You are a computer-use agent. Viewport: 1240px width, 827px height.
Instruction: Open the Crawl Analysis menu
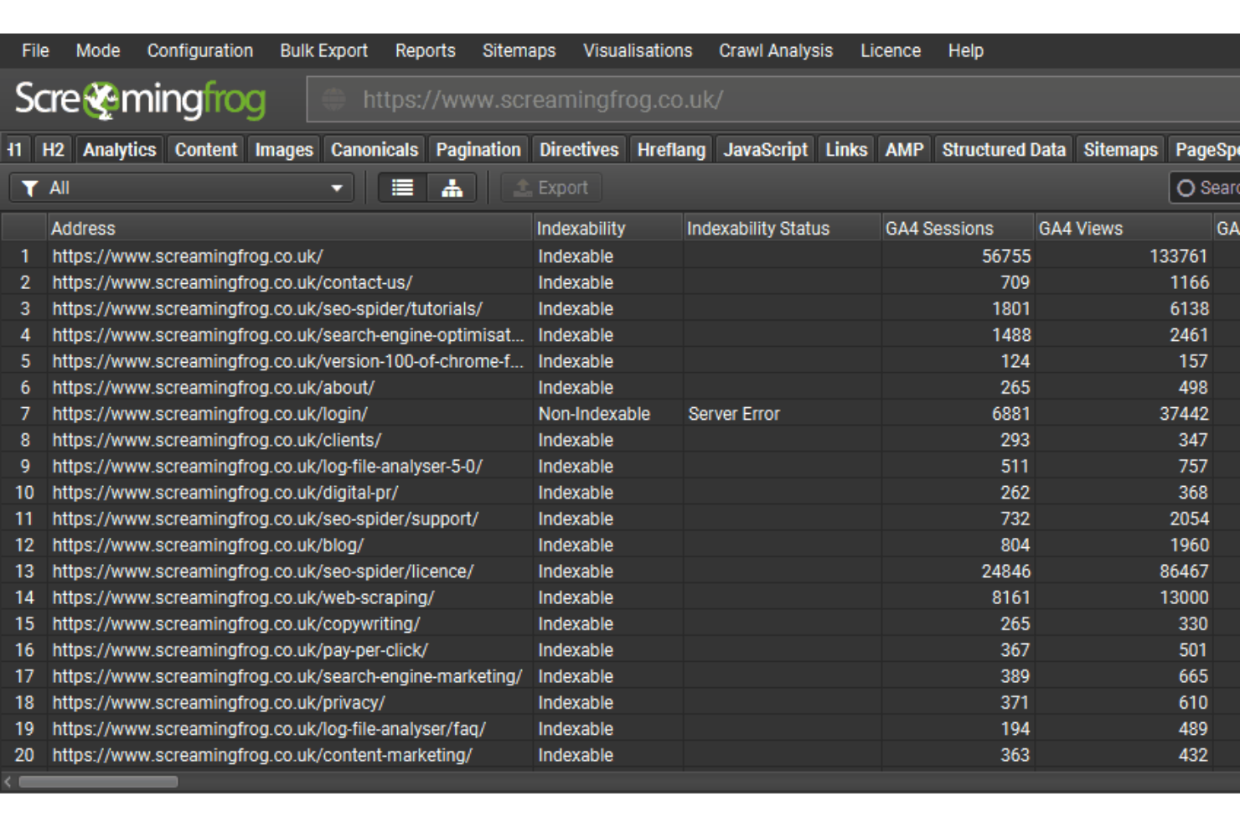(x=775, y=50)
